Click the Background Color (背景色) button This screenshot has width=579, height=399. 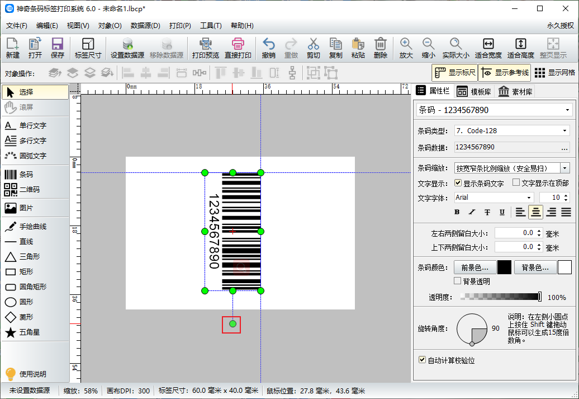click(535, 267)
